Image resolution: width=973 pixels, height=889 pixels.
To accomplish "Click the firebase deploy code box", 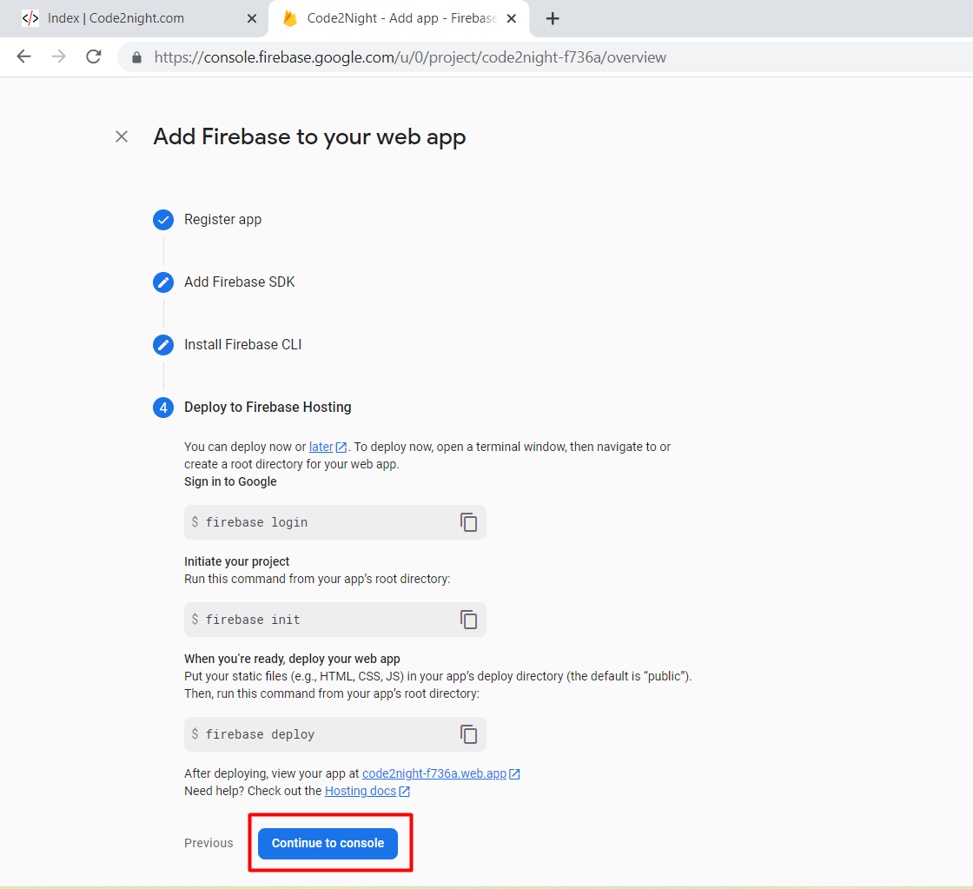I will tap(335, 734).
